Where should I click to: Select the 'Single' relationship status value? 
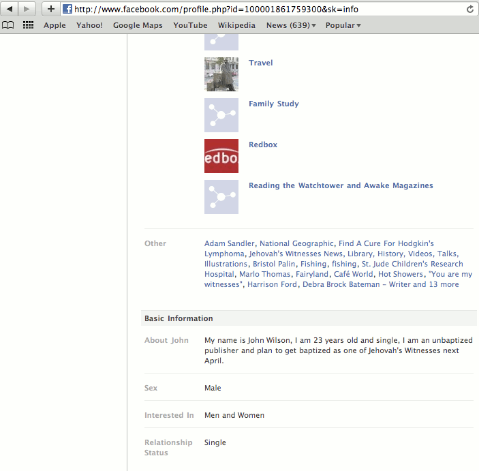(x=215, y=442)
